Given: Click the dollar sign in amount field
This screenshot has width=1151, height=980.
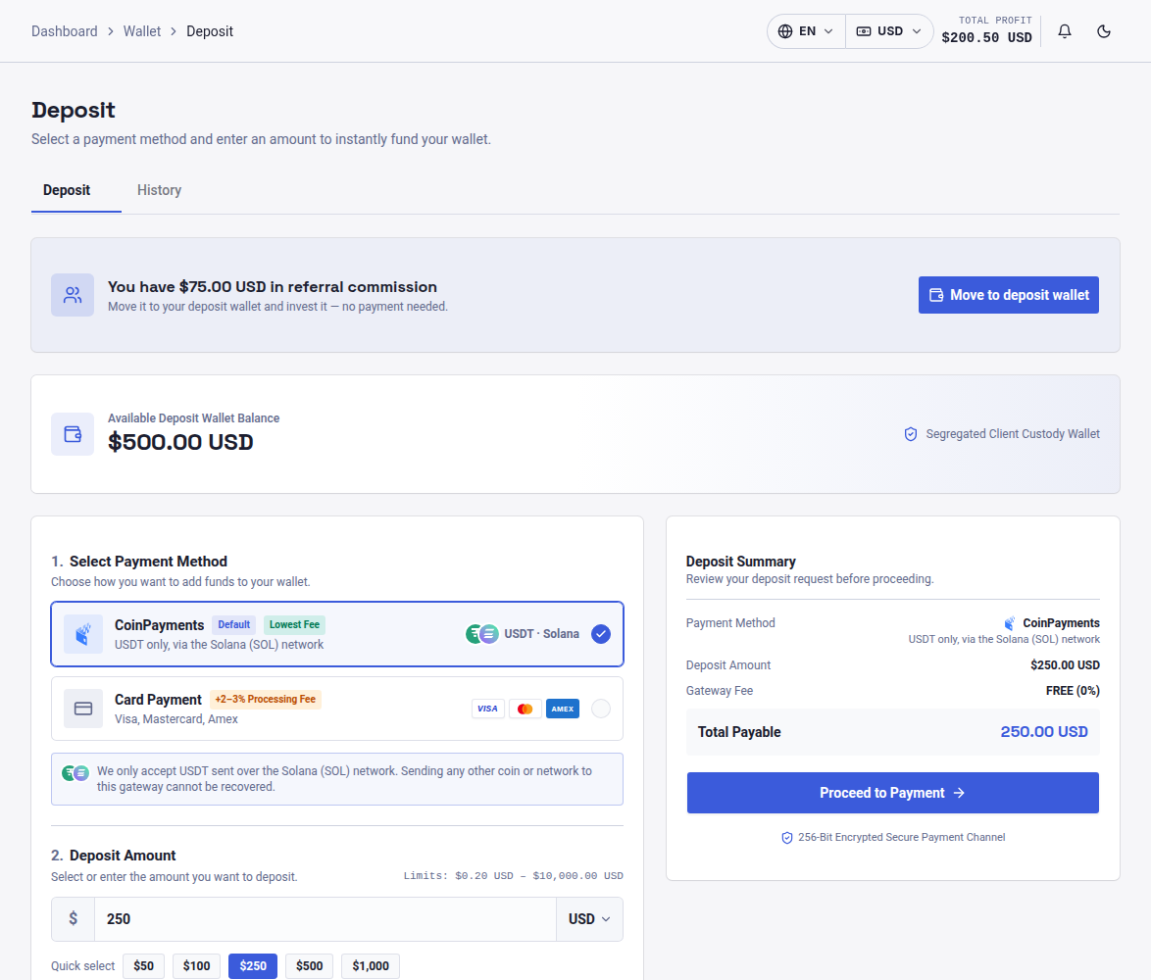Looking at the screenshot, I should tap(73, 919).
